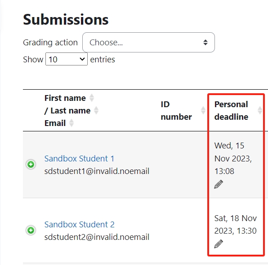Select the sdstudent1@invalid.noemail address text
Image resolution: width=268 pixels, height=265 pixels.
click(x=97, y=171)
